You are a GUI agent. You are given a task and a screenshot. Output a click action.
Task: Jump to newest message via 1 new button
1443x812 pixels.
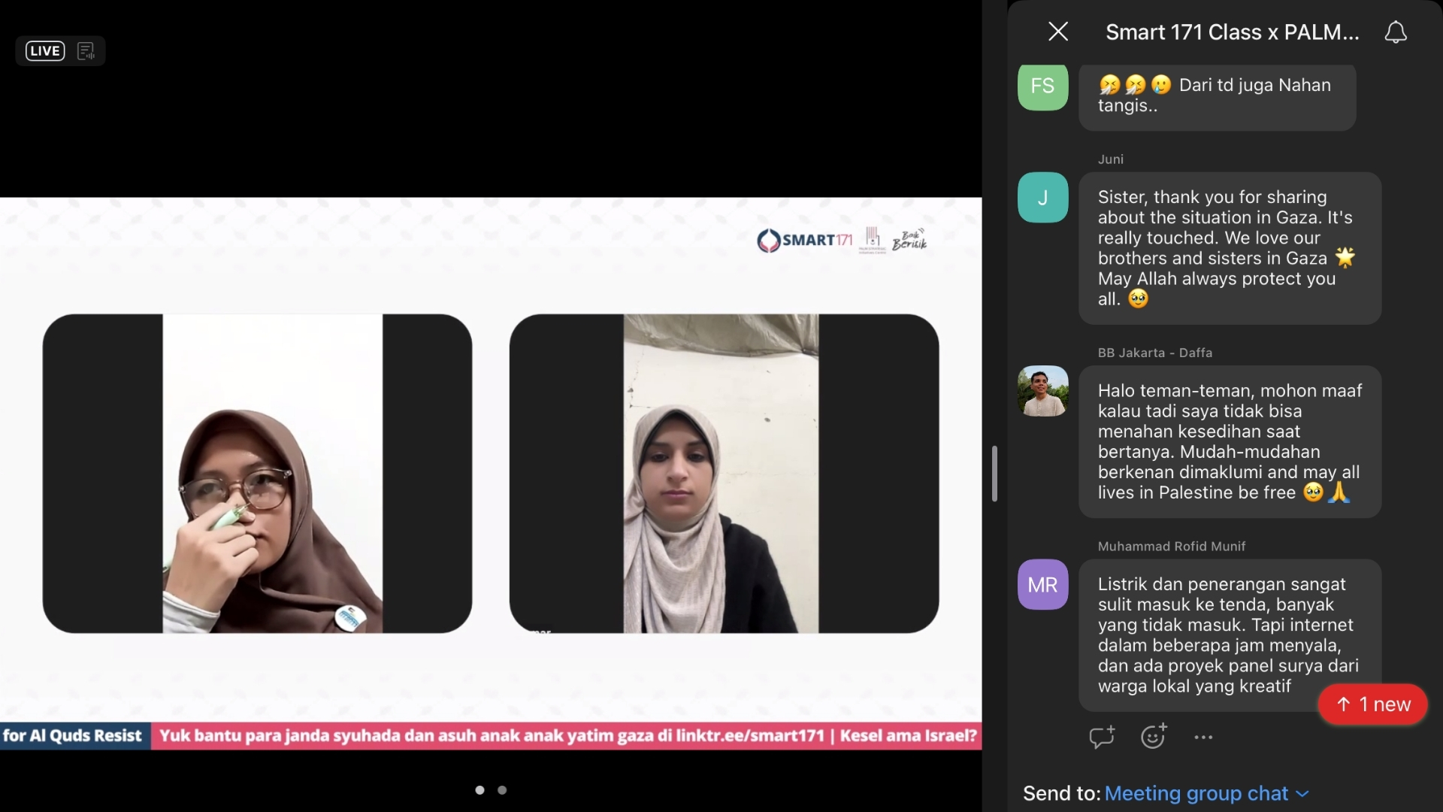1372,704
